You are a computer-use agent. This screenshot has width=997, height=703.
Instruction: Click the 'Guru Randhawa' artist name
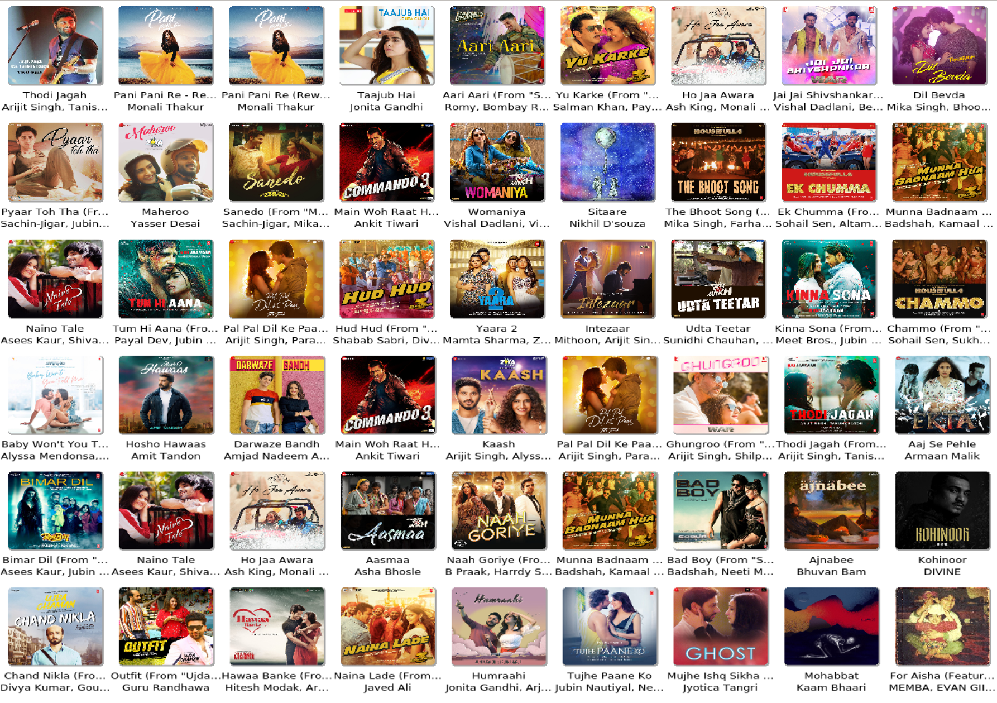coord(166,687)
